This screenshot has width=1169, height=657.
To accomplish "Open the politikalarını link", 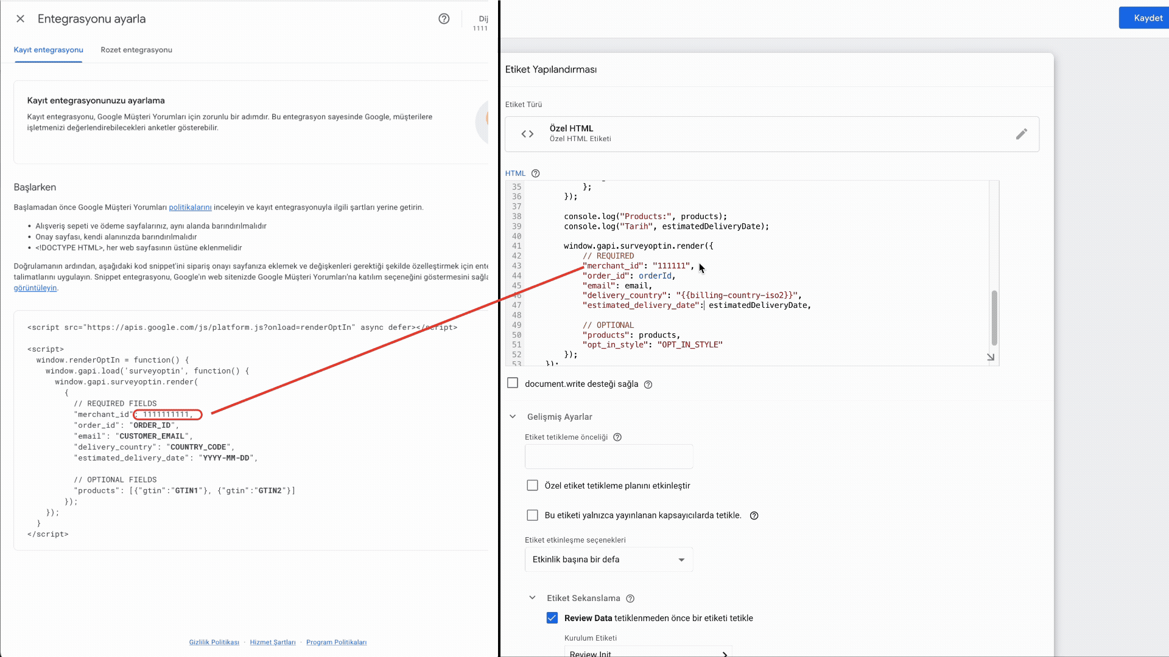I will click(x=190, y=207).
